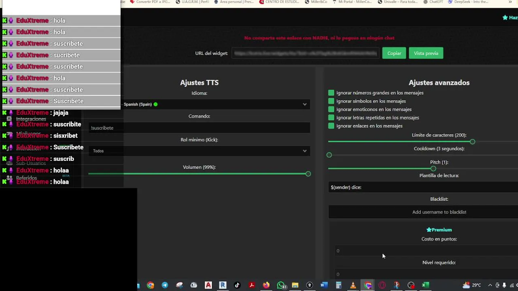Open Google Chrome from the taskbar
The width and height of the screenshot is (518, 291).
(x=151, y=285)
